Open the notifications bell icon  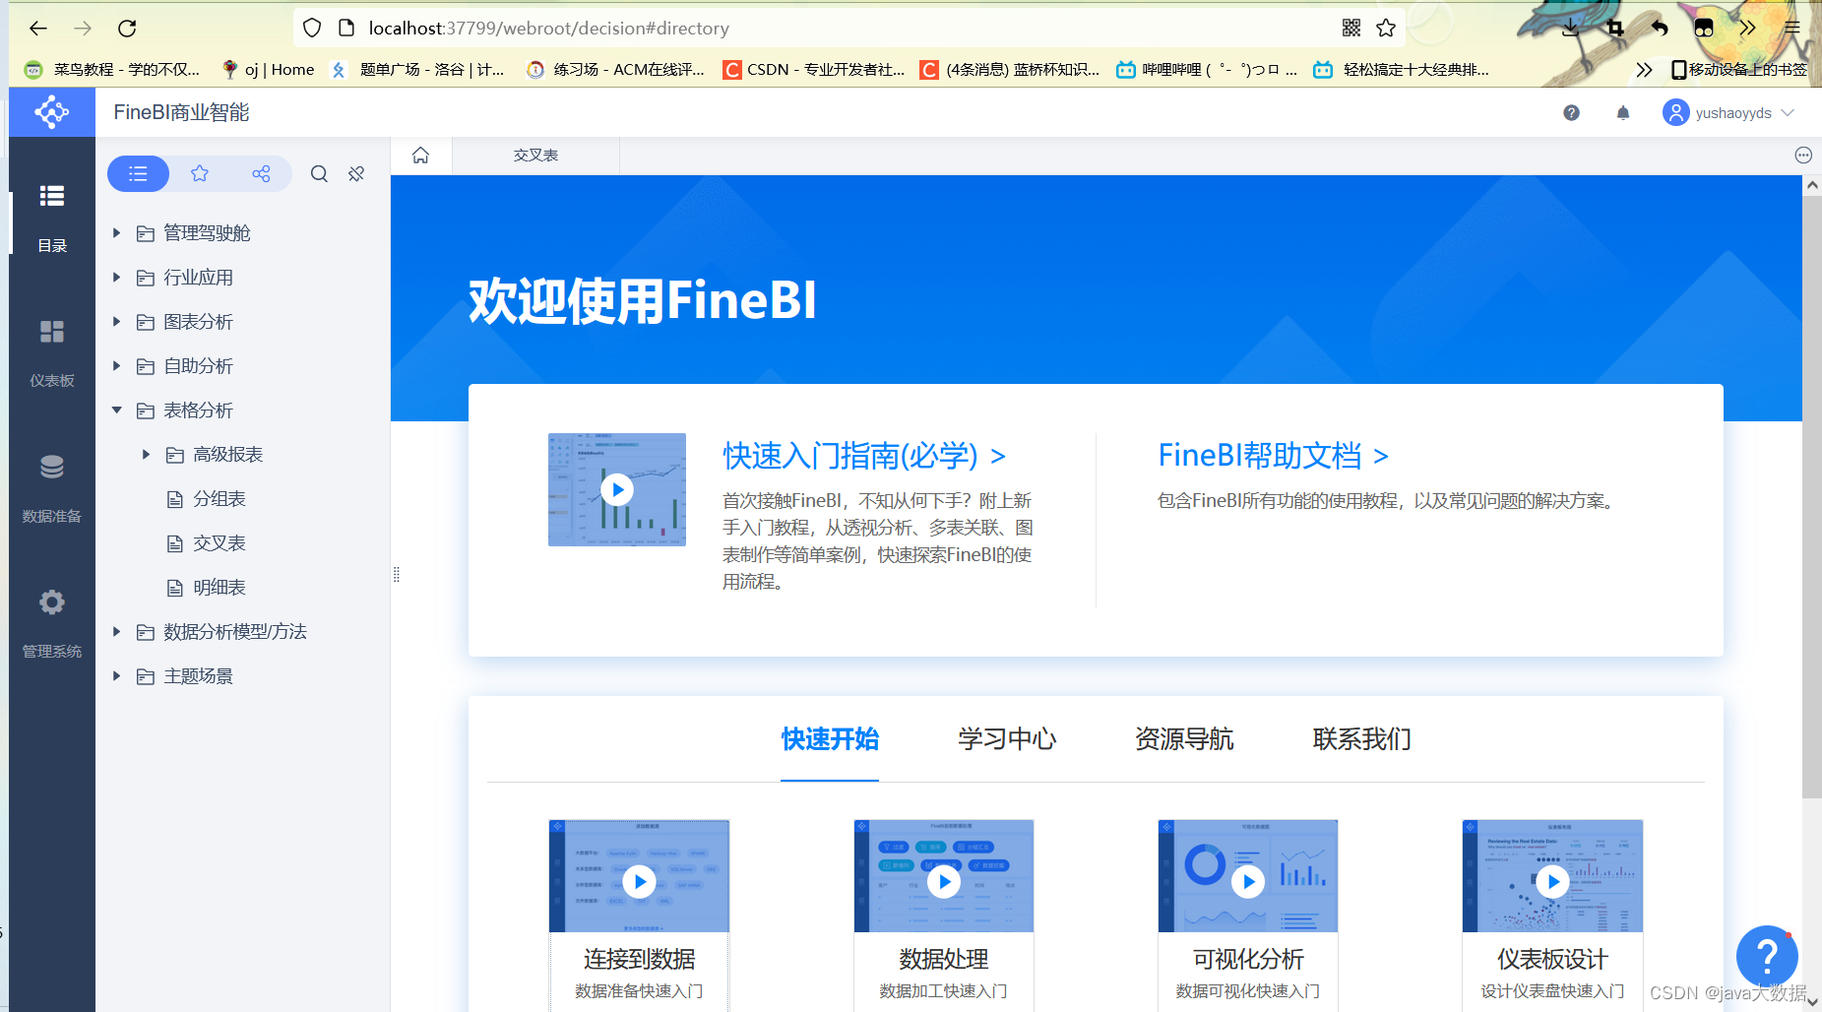(x=1623, y=112)
